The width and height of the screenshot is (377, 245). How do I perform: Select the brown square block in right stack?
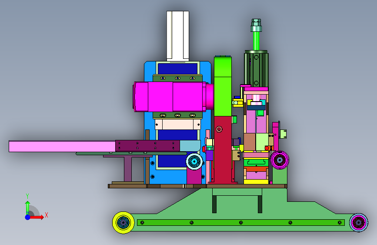(x=250, y=142)
